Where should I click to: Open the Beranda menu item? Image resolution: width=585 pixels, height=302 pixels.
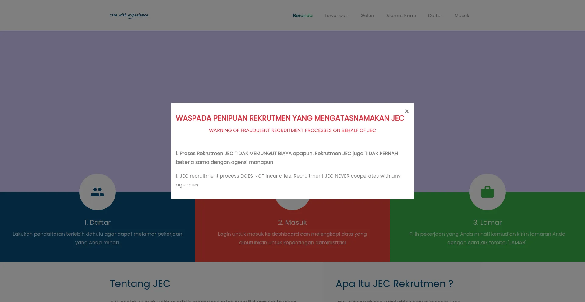(x=303, y=16)
